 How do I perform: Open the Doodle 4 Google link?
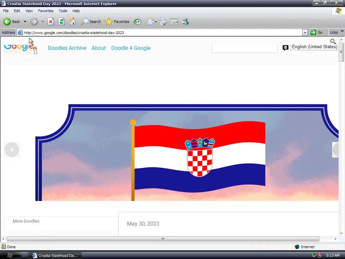point(131,48)
